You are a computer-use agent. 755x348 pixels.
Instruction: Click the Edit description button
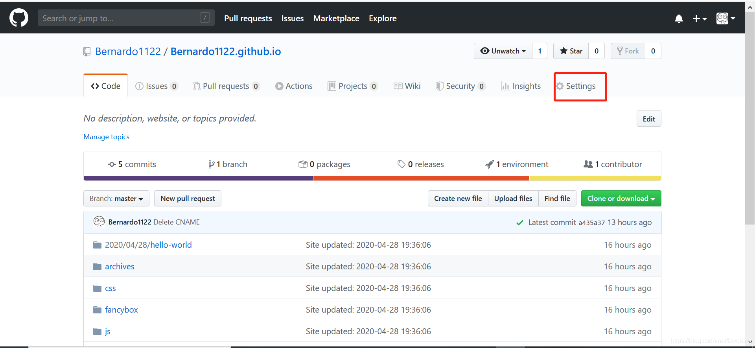click(649, 119)
